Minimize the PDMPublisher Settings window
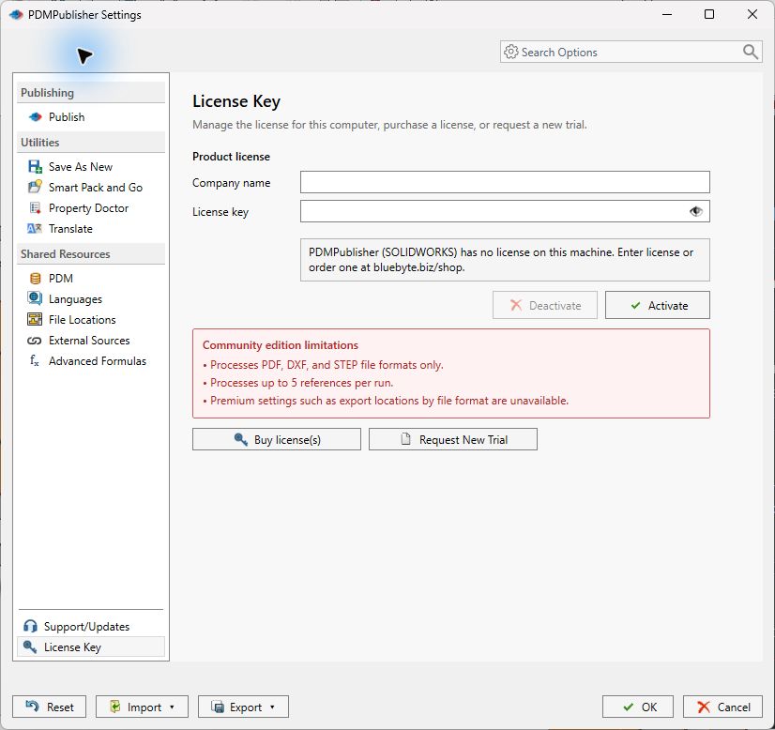 pos(667,14)
